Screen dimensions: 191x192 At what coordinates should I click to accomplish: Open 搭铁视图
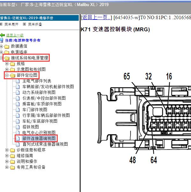tap(31, 127)
